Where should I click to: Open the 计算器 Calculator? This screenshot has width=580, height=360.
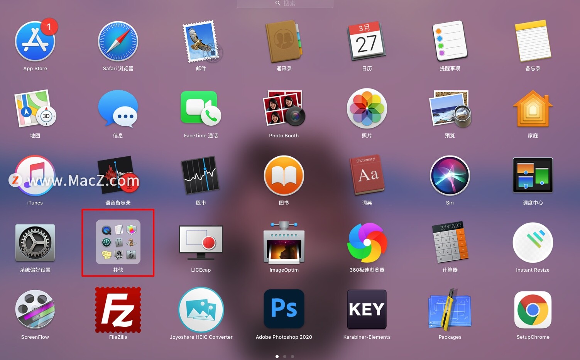tap(450, 243)
